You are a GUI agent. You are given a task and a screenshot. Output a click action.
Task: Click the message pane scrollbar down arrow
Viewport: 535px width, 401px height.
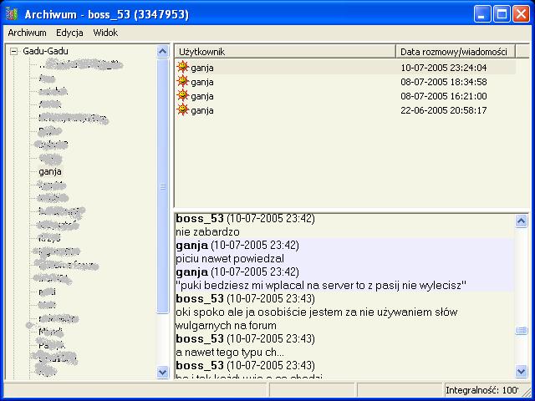[522, 372]
